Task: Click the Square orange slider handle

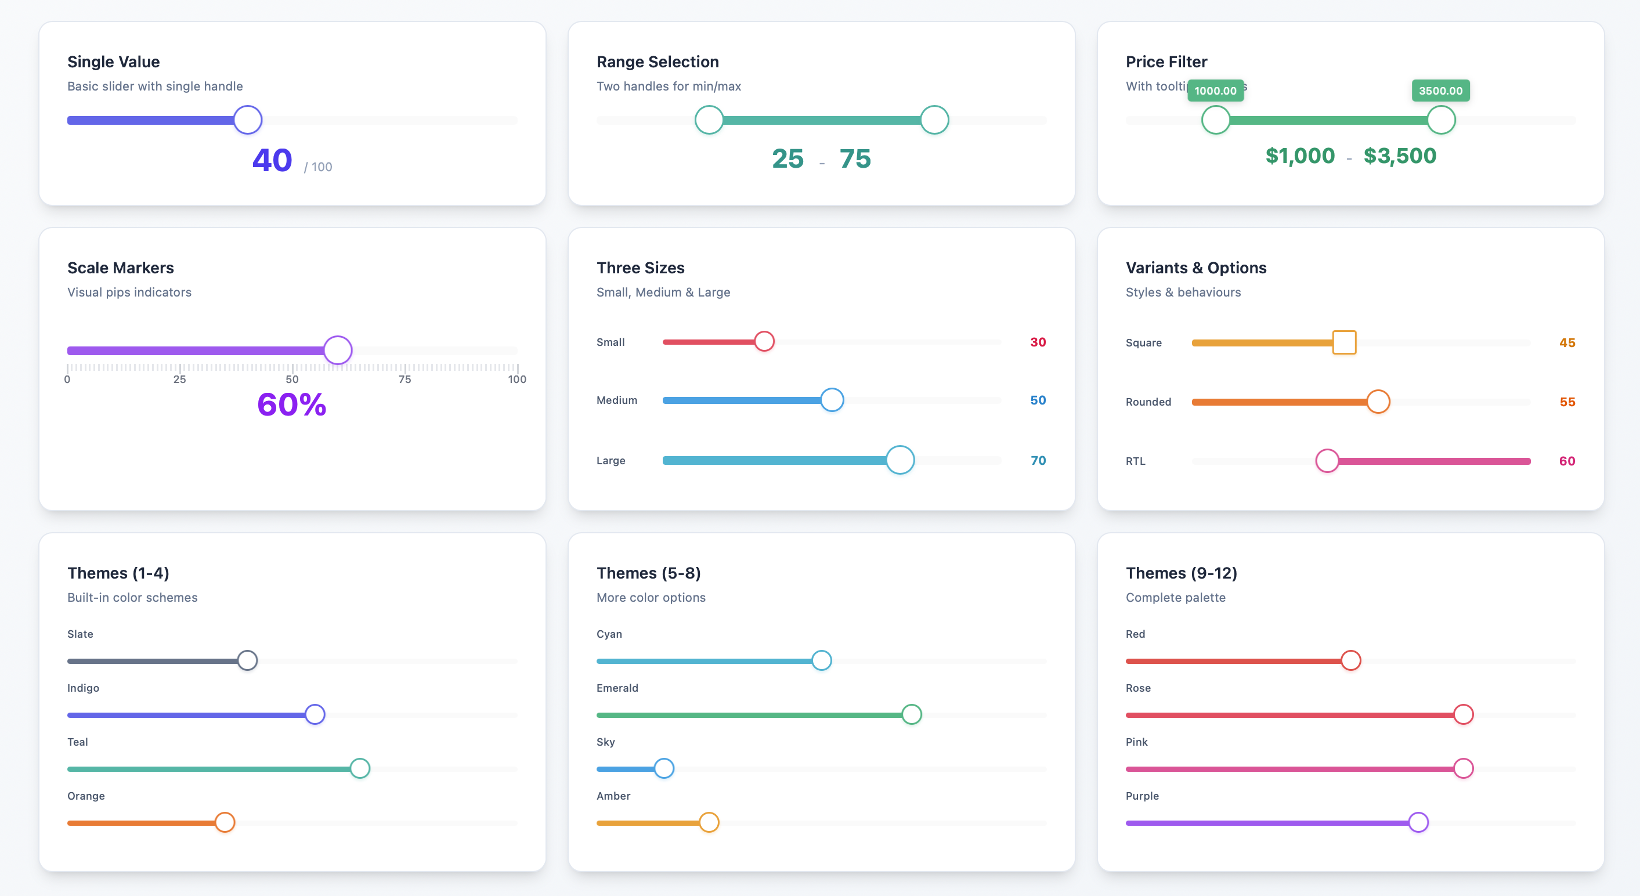Action: tap(1344, 342)
